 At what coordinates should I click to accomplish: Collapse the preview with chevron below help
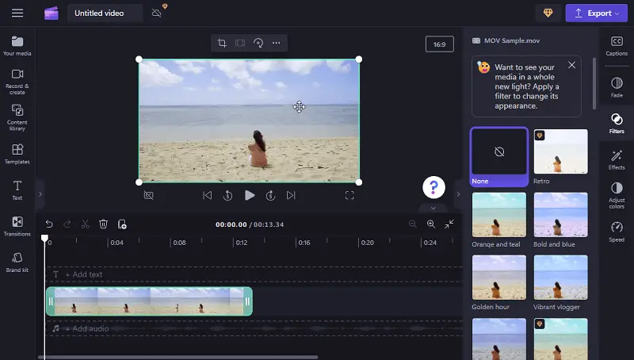coord(433,208)
